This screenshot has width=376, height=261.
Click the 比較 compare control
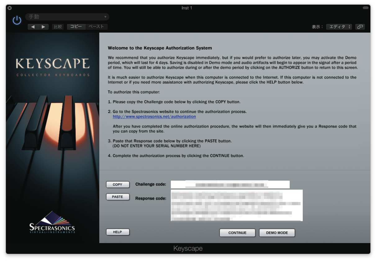[58, 27]
